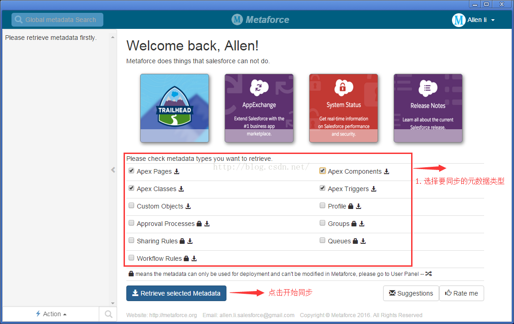The height and width of the screenshot is (324, 514).
Task: Uncheck the Apex Classes checkbox
Action: (131, 188)
